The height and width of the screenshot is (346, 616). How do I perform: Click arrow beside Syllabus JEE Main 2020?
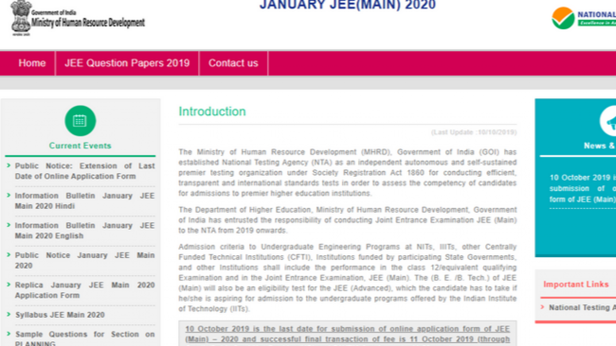pyautogui.click(x=9, y=314)
